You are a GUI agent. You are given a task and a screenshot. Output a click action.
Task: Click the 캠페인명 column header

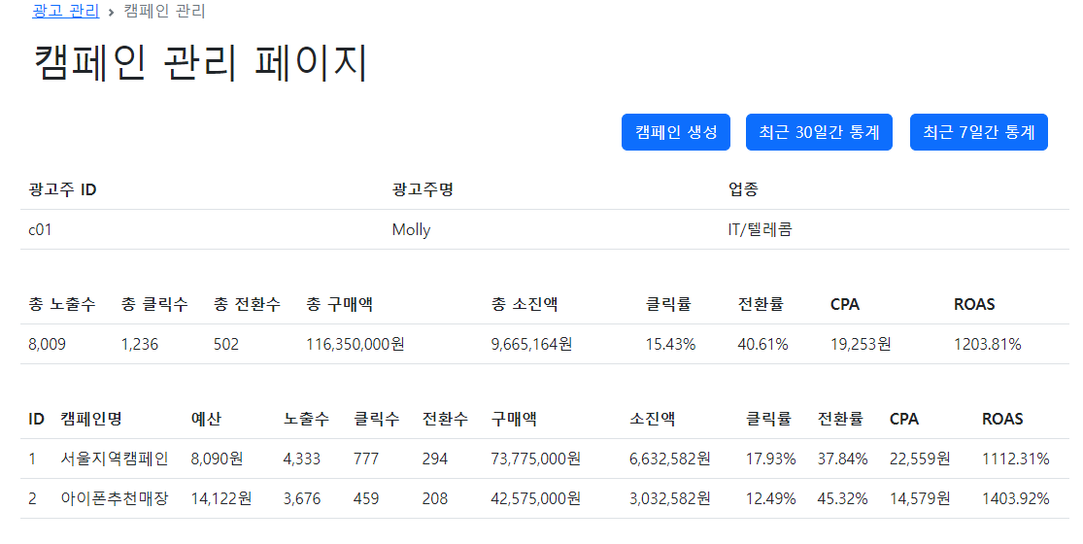(x=91, y=419)
